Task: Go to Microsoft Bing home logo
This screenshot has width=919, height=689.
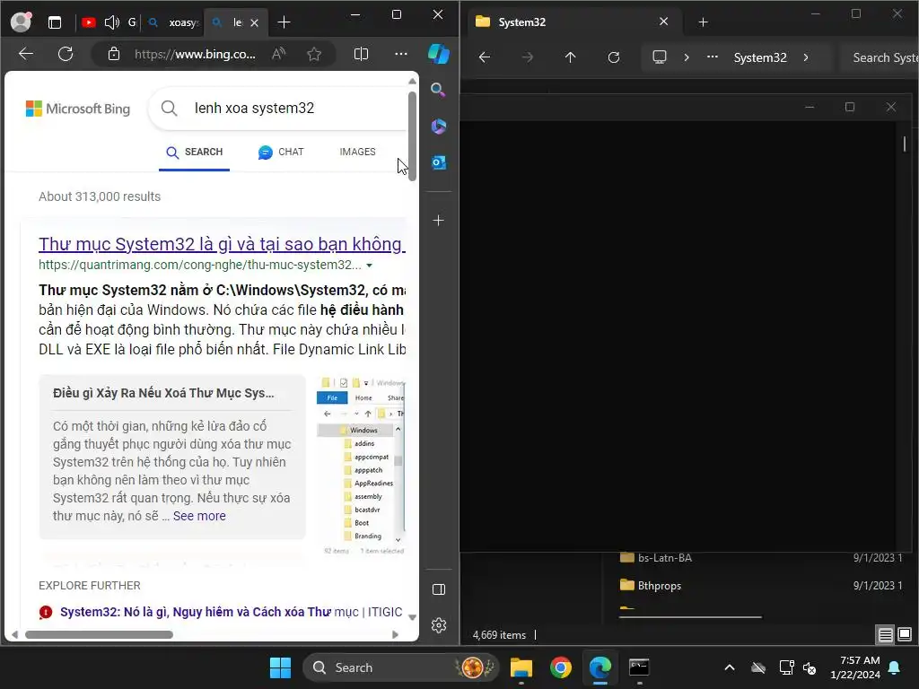Action: pos(78,109)
